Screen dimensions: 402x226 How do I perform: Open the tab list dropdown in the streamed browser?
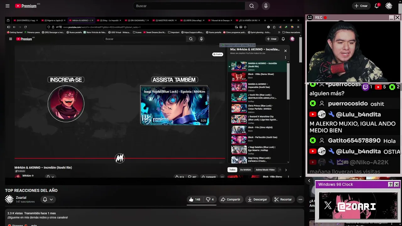pyautogui.click(x=271, y=20)
